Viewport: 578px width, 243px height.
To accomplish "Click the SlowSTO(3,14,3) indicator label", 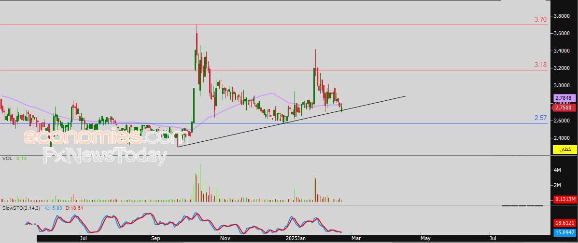I will [22, 208].
